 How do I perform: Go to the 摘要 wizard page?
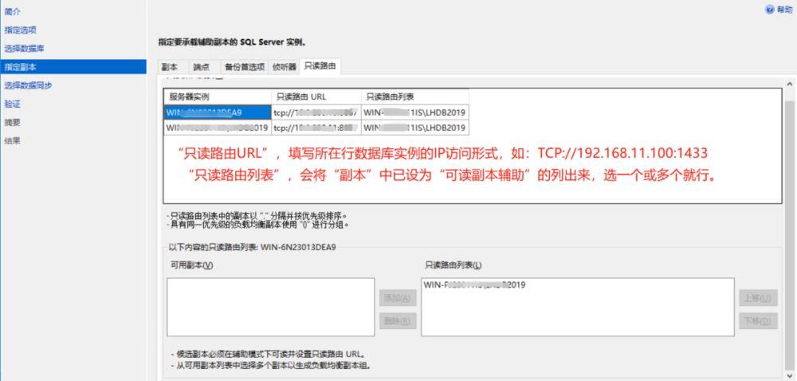coord(13,123)
